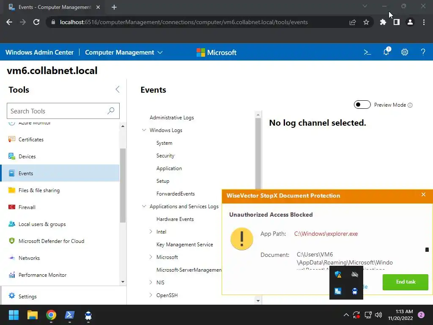Click the Microsoft Defender for Cloud shield icon
This screenshot has height=325, width=433.
11,241
